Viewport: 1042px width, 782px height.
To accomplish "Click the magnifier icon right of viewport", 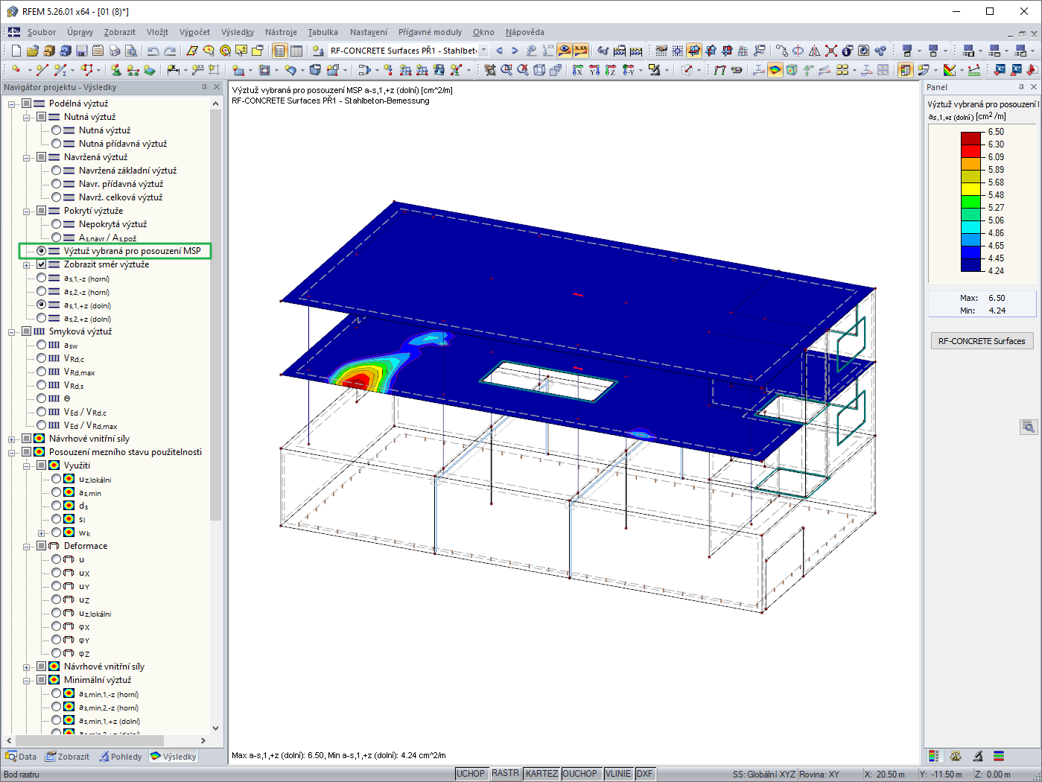I will coord(1029,427).
